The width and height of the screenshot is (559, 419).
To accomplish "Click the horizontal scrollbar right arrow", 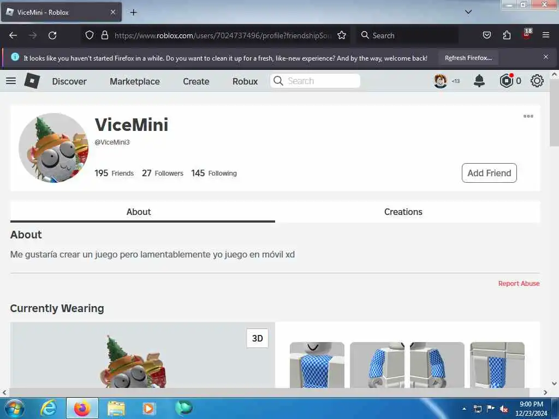I will [x=545, y=393].
